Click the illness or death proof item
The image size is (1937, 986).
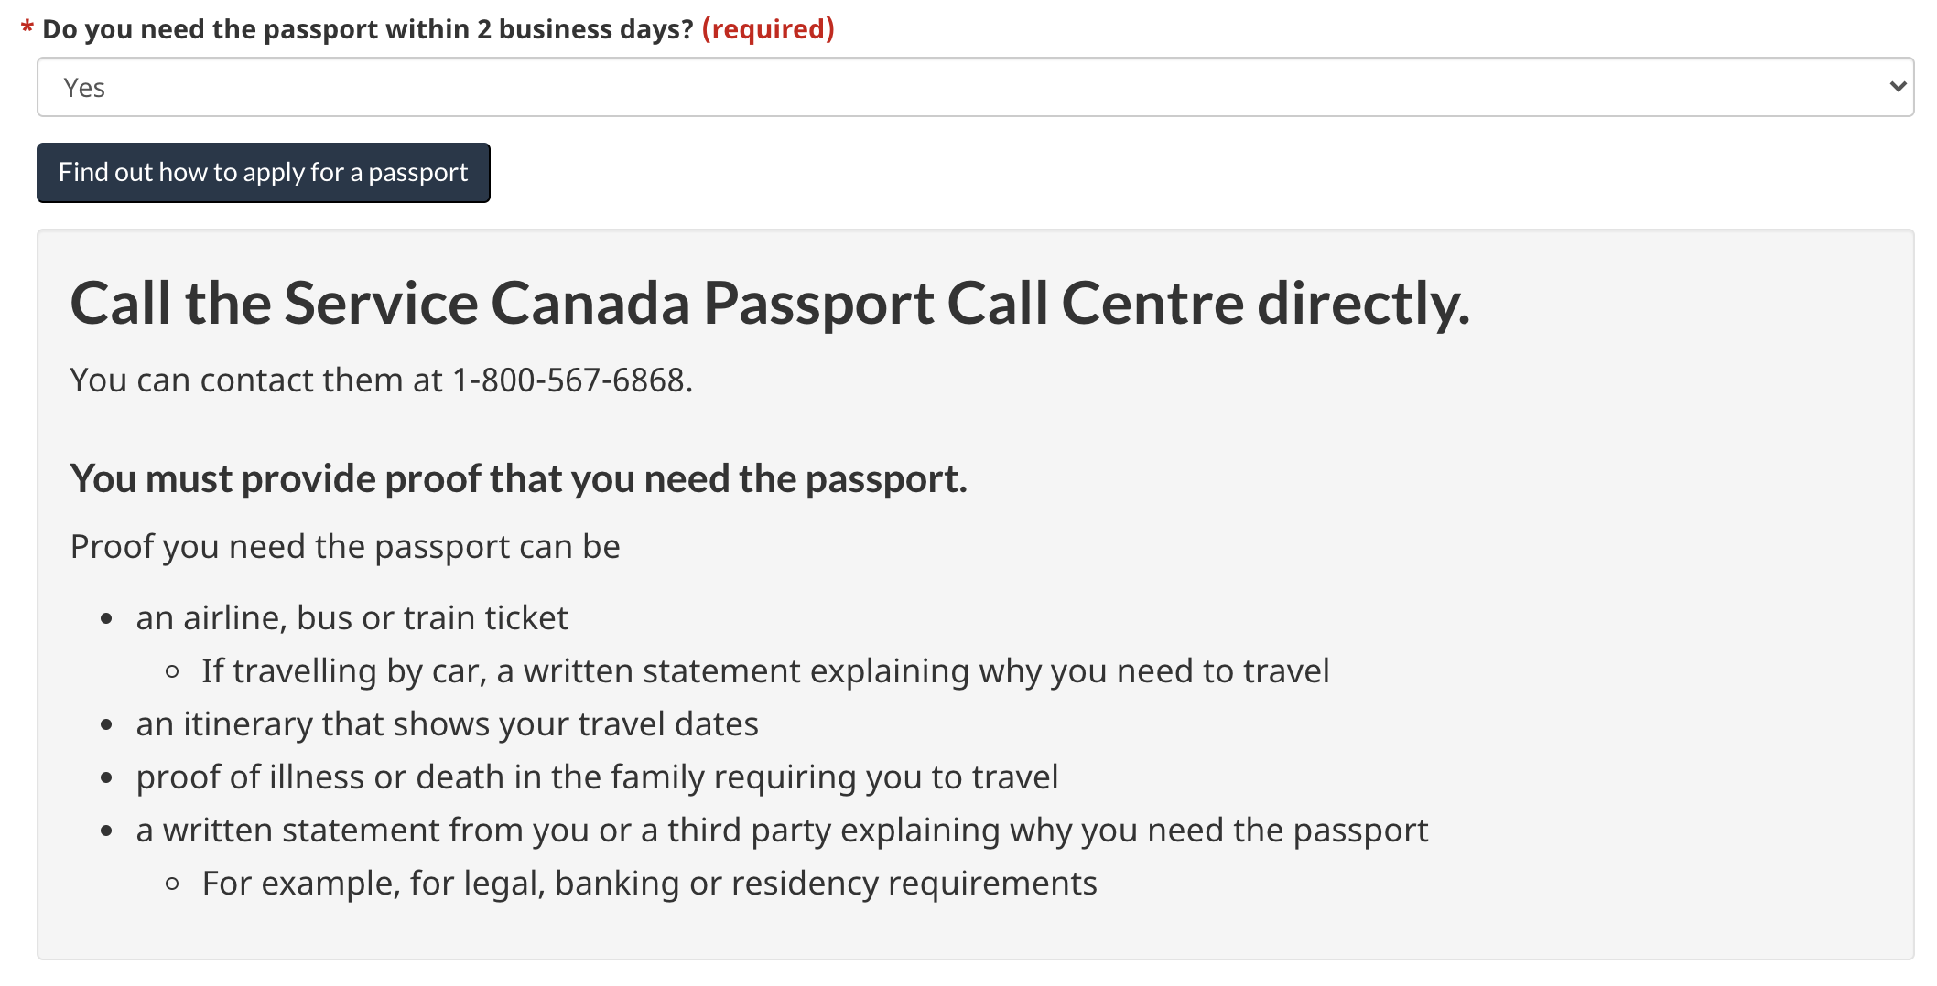coord(597,777)
